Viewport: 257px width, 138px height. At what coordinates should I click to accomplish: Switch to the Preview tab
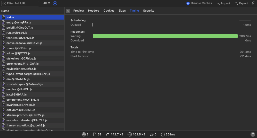(x=79, y=11)
